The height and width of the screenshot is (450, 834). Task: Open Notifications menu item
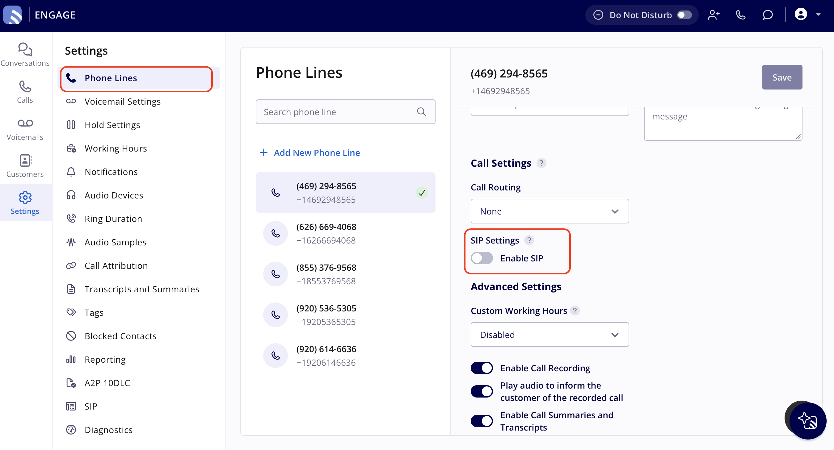click(139, 172)
